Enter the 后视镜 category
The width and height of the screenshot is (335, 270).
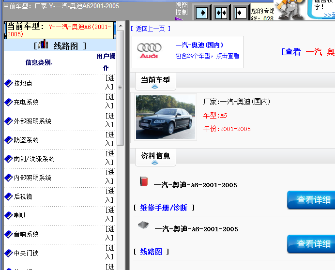click(109, 195)
